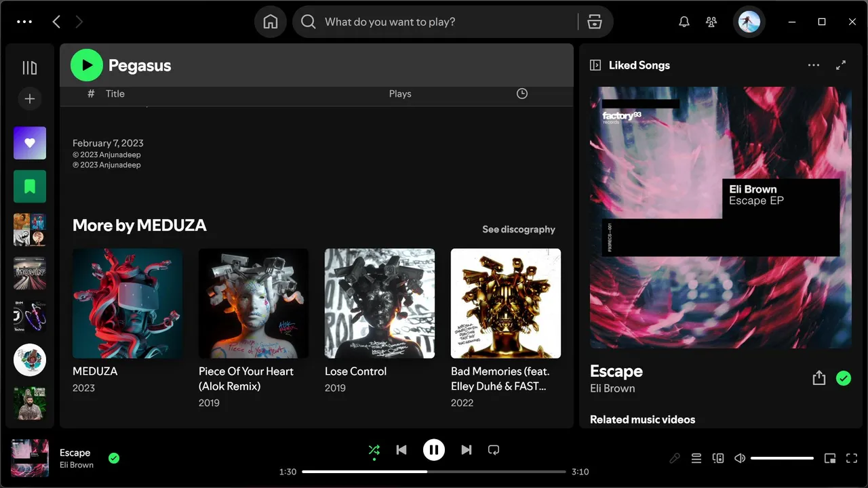Open Liked Songs heart tile in sidebar
Image resolution: width=868 pixels, height=488 pixels.
coord(30,143)
